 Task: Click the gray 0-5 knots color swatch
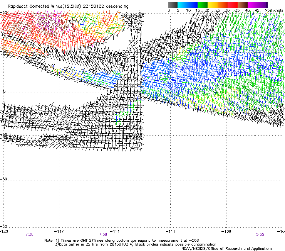(x=173, y=5)
